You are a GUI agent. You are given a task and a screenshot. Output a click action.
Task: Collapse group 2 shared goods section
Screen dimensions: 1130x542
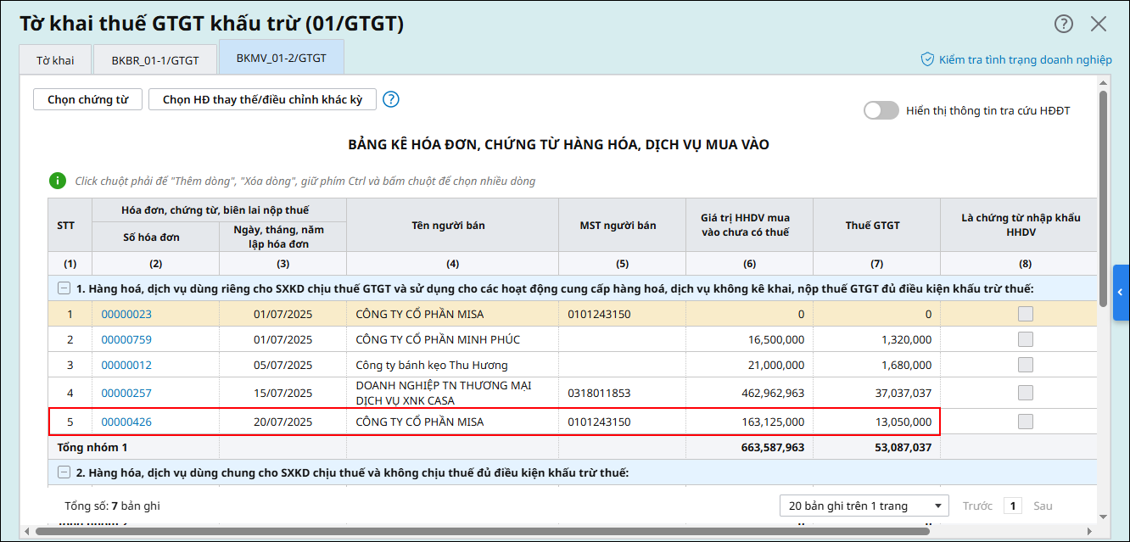coord(64,472)
